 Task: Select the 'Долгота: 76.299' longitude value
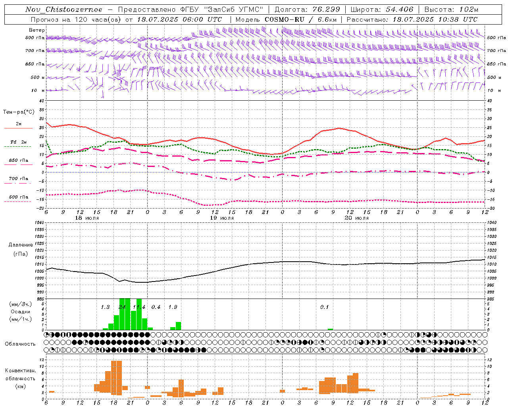pos(307,10)
